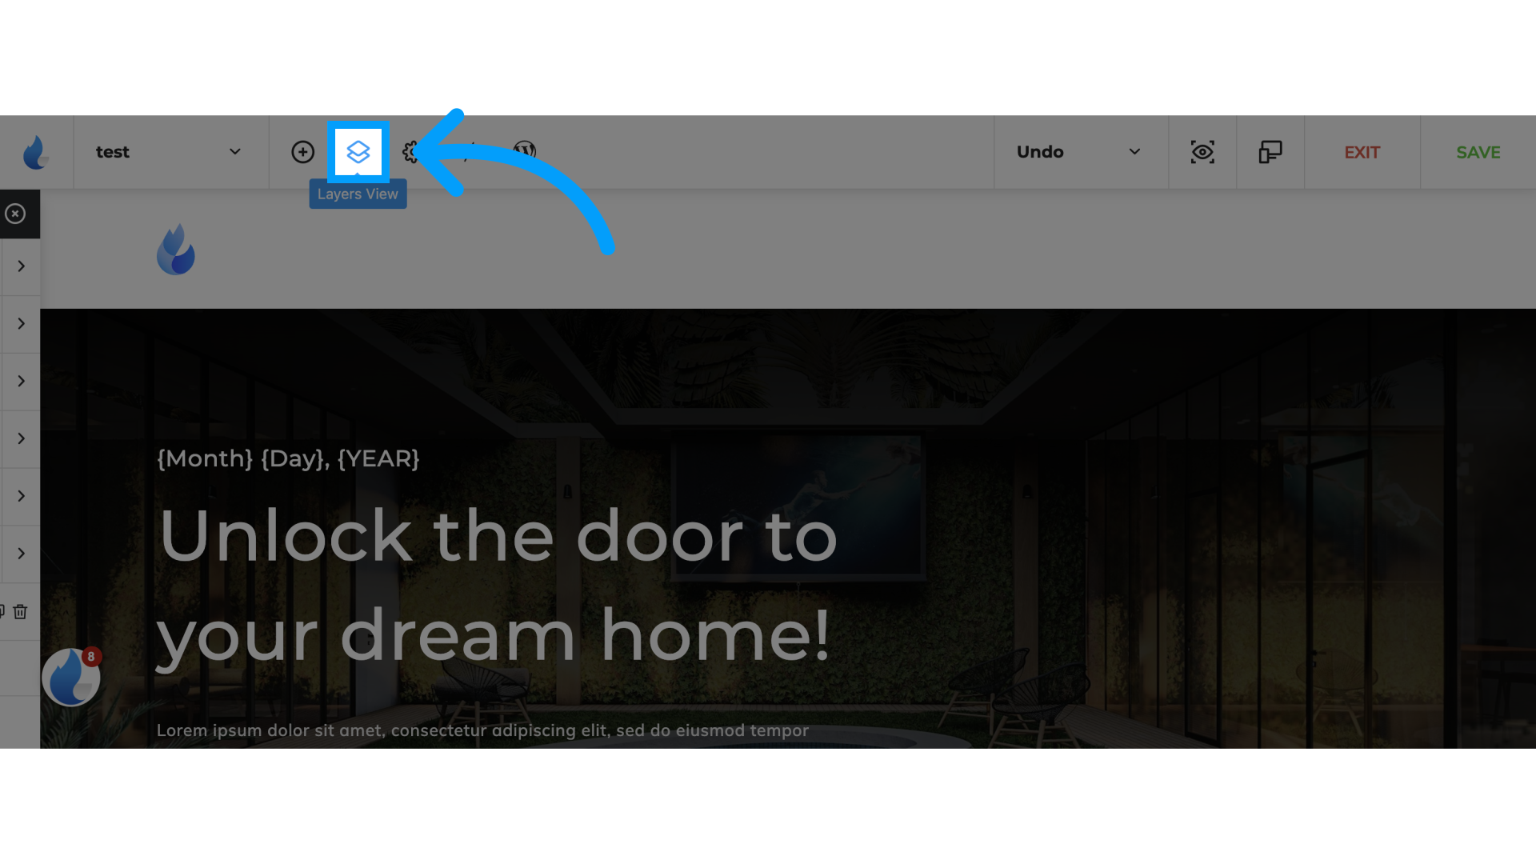Click the Undo menu option
1536x864 pixels.
(x=1039, y=152)
